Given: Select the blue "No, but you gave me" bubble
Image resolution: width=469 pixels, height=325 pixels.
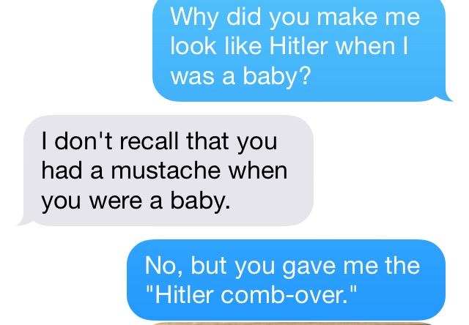Looking at the screenshot, I should pyautogui.click(x=286, y=280).
